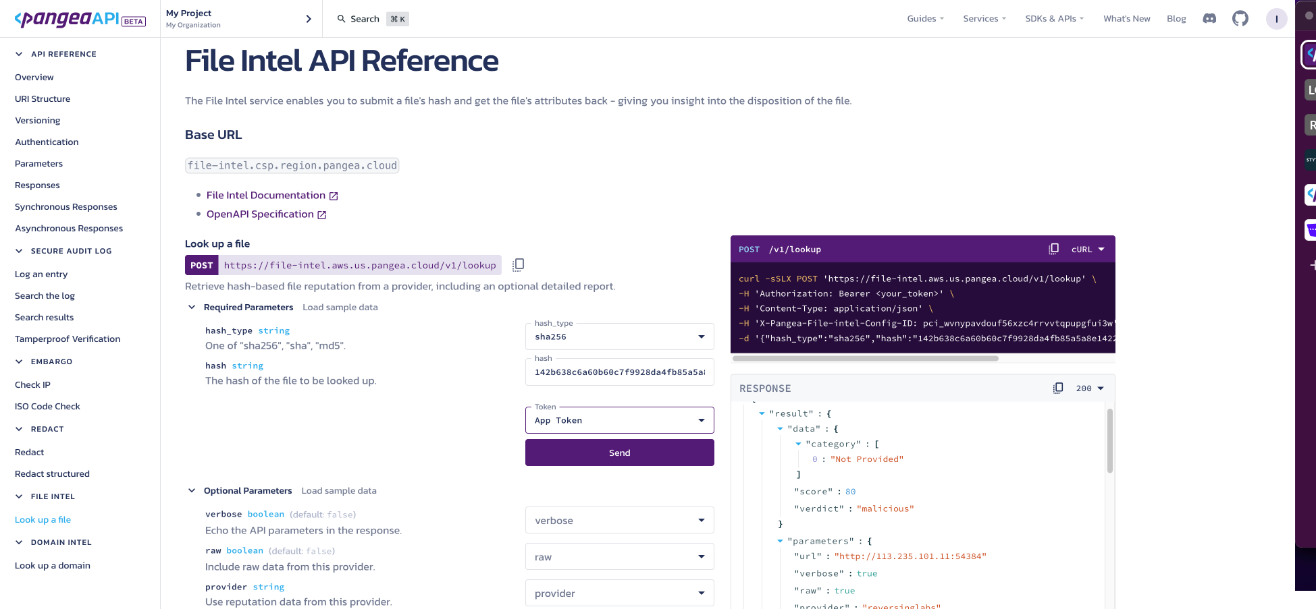This screenshot has height=609, width=1316.
Task: Open What's New page
Action: point(1126,18)
